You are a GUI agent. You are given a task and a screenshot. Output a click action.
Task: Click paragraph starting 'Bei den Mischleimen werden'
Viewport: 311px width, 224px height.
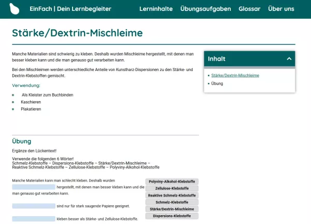103,73
